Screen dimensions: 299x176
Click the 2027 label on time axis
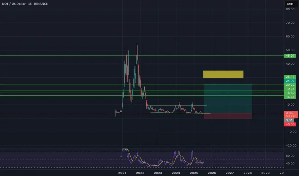(230, 173)
